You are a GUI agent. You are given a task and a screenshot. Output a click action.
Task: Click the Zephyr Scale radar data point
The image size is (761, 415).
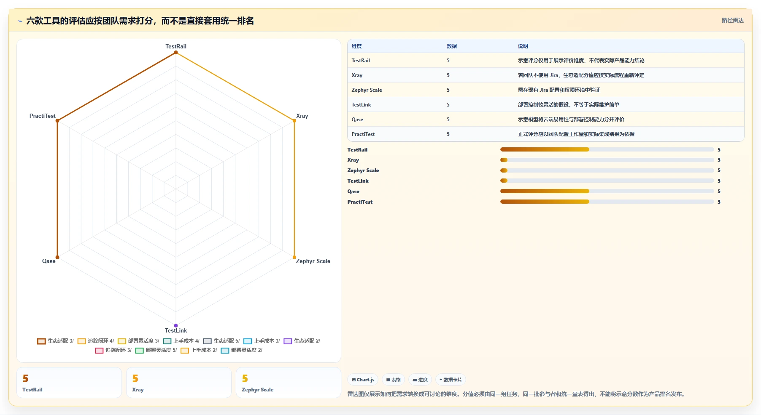294,257
